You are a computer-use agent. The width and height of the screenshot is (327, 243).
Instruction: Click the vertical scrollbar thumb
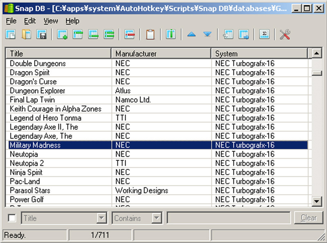pyautogui.click(x=316, y=73)
